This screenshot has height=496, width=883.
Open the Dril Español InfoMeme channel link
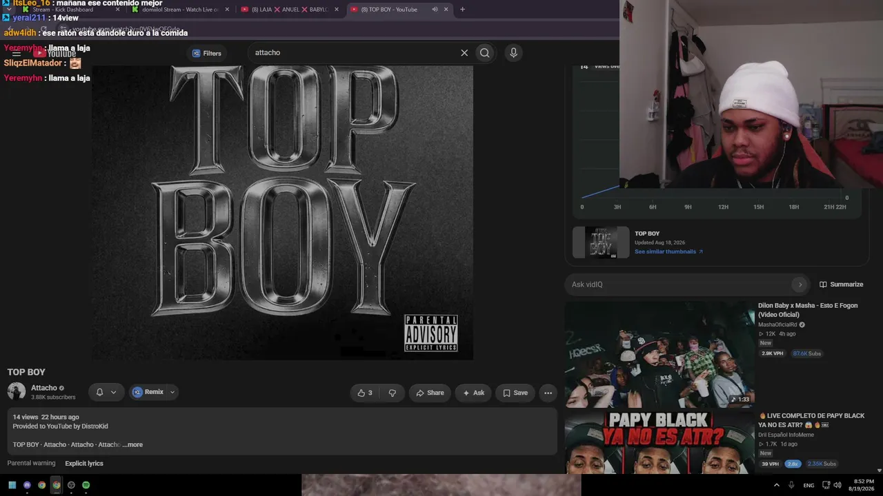(x=786, y=435)
